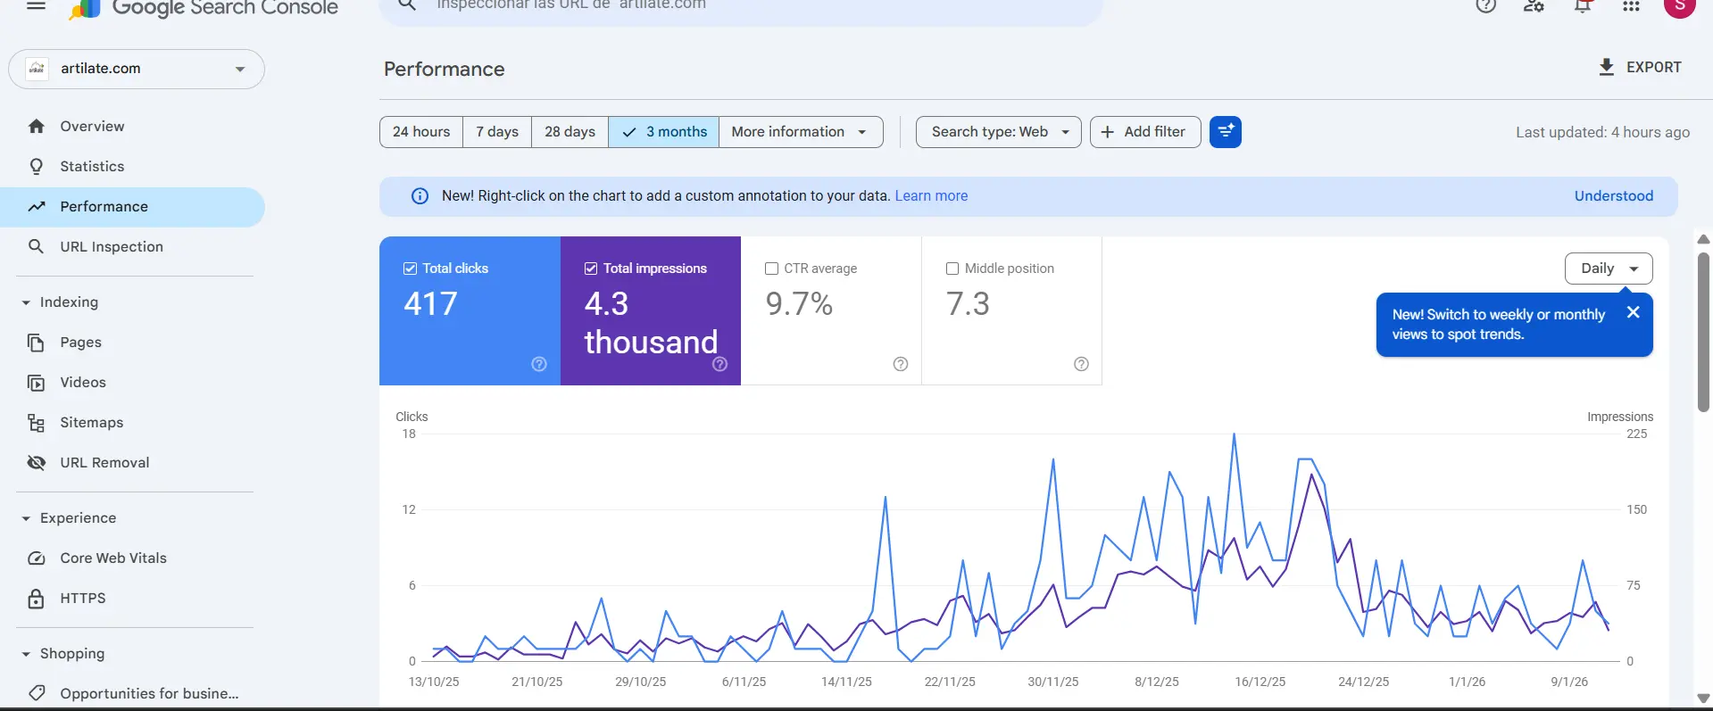Click the hamburger main menu icon
1713x711 pixels.
point(36,6)
